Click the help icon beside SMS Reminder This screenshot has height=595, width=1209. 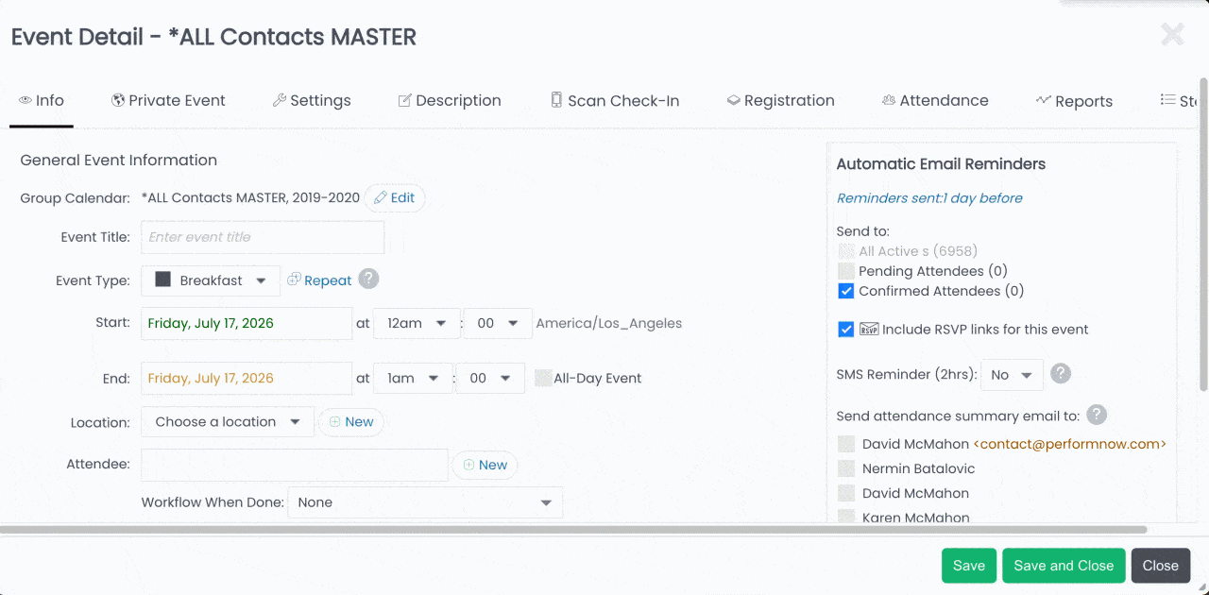tap(1061, 374)
